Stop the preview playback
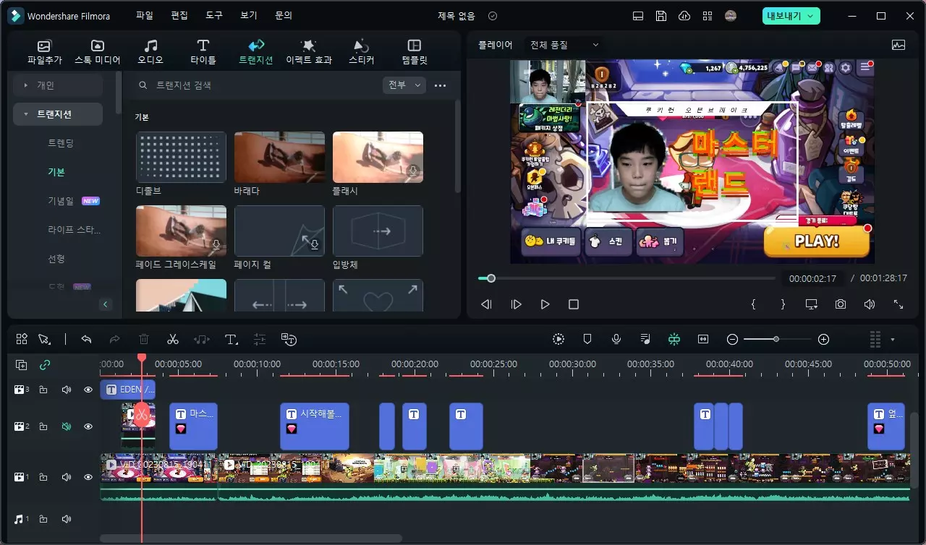This screenshot has height=545, width=926. tap(574, 304)
